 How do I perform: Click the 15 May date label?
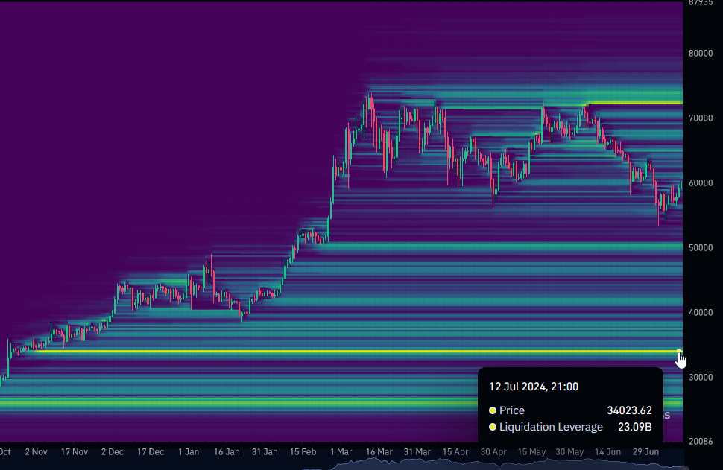tap(531, 452)
